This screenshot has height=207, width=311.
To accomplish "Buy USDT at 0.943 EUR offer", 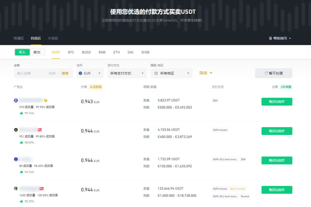I will [x=277, y=102].
